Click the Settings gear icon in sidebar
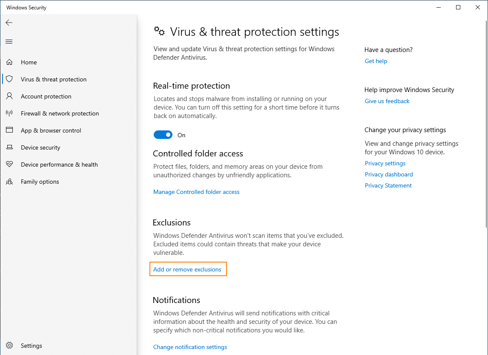This screenshot has width=488, height=355. [9, 346]
